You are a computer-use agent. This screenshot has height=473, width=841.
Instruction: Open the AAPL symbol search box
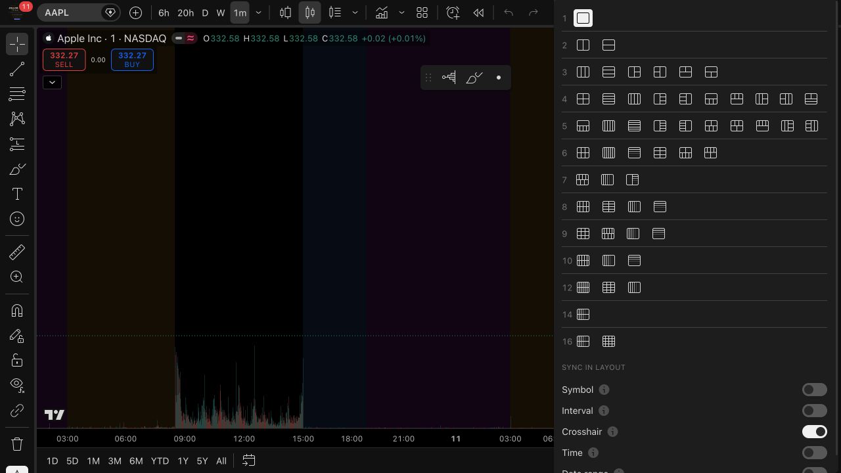tap(69, 12)
